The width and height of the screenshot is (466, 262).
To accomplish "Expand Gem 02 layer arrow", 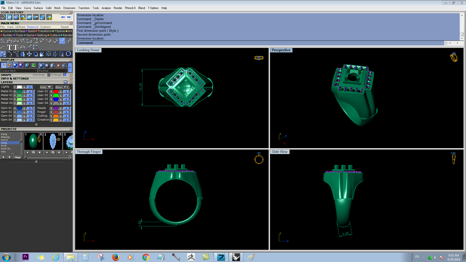I will 15,112.
